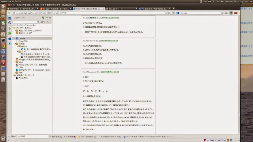Open the Picasa ウェブアルバム bookmark

pos(31,65)
